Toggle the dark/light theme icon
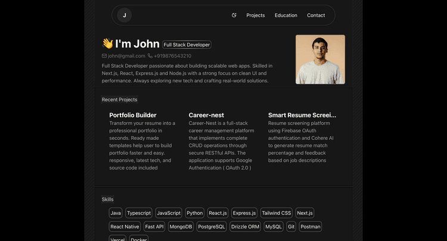 [x=234, y=15]
